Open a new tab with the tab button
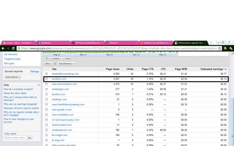Image resolution: width=234 pixels, height=146 pixels. coord(211,43)
